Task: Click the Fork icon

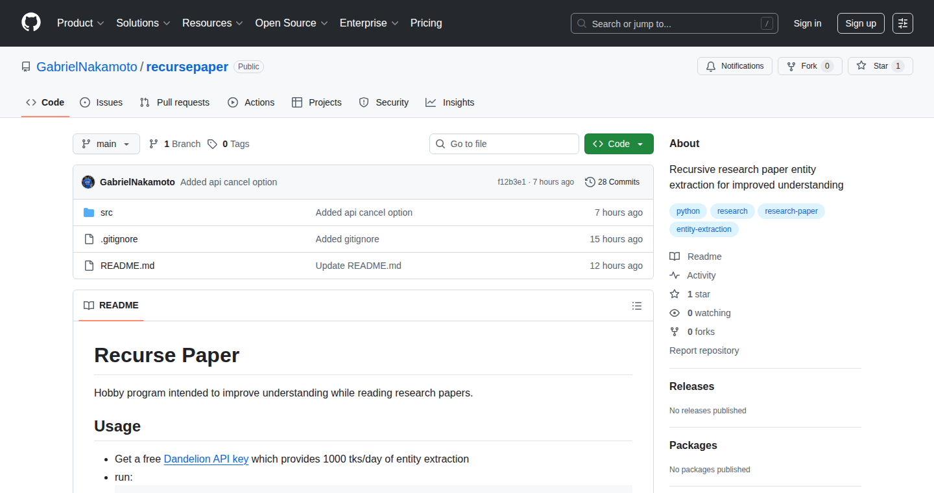Action: click(791, 66)
